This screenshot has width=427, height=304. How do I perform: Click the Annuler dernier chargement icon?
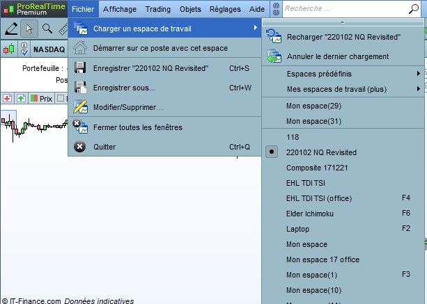(274, 56)
